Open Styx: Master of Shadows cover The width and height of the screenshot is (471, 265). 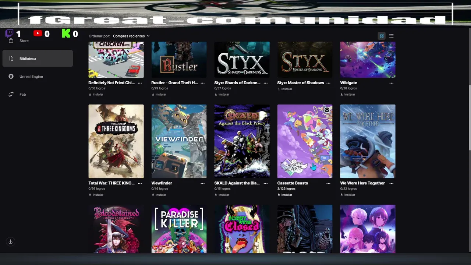pos(305,60)
